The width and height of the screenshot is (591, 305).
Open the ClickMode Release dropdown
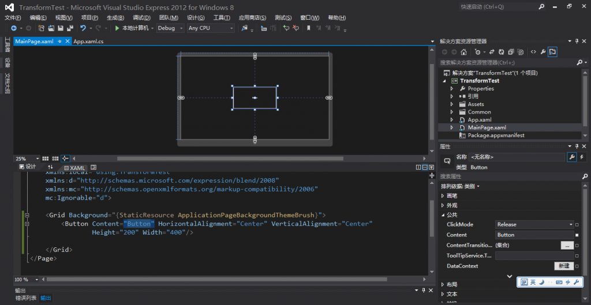(x=535, y=225)
